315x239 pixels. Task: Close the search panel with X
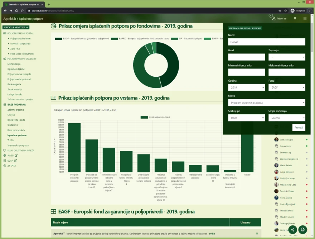(295, 18)
